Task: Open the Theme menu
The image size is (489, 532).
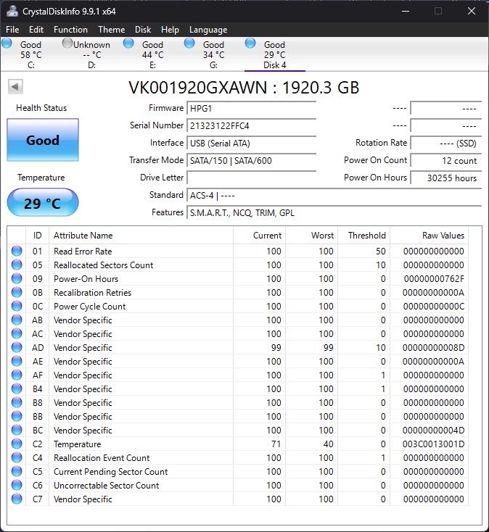Action: click(112, 30)
